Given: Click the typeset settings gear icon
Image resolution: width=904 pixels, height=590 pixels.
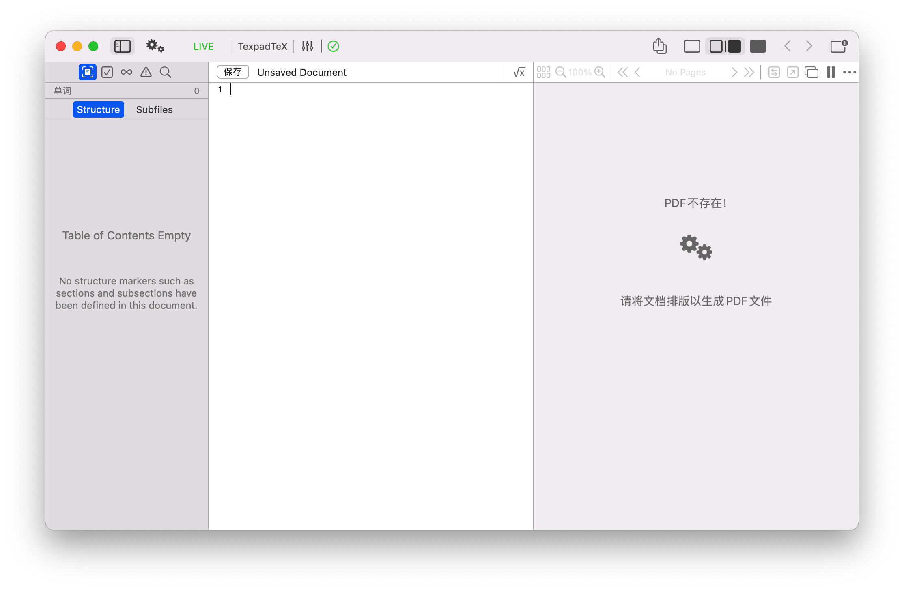Looking at the screenshot, I should coord(155,46).
